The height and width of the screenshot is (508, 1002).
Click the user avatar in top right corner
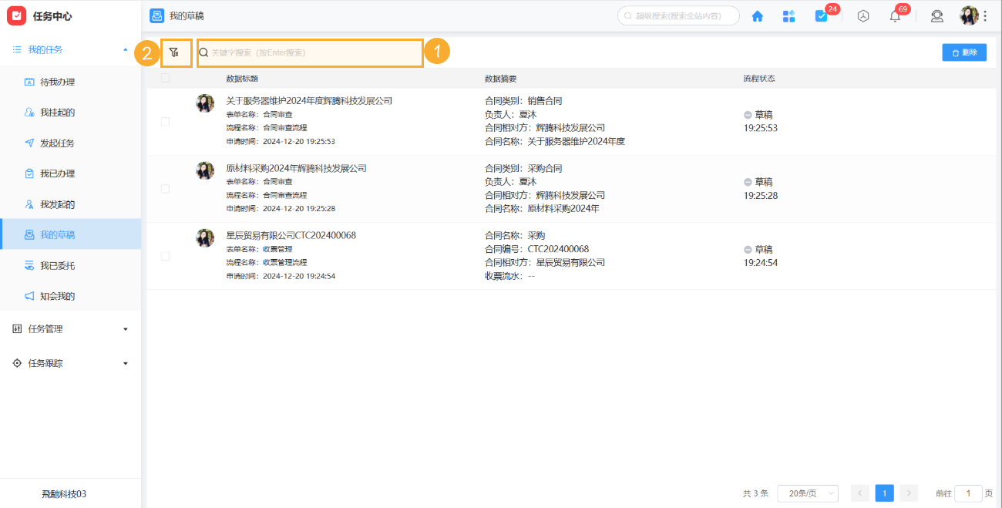[x=970, y=15]
